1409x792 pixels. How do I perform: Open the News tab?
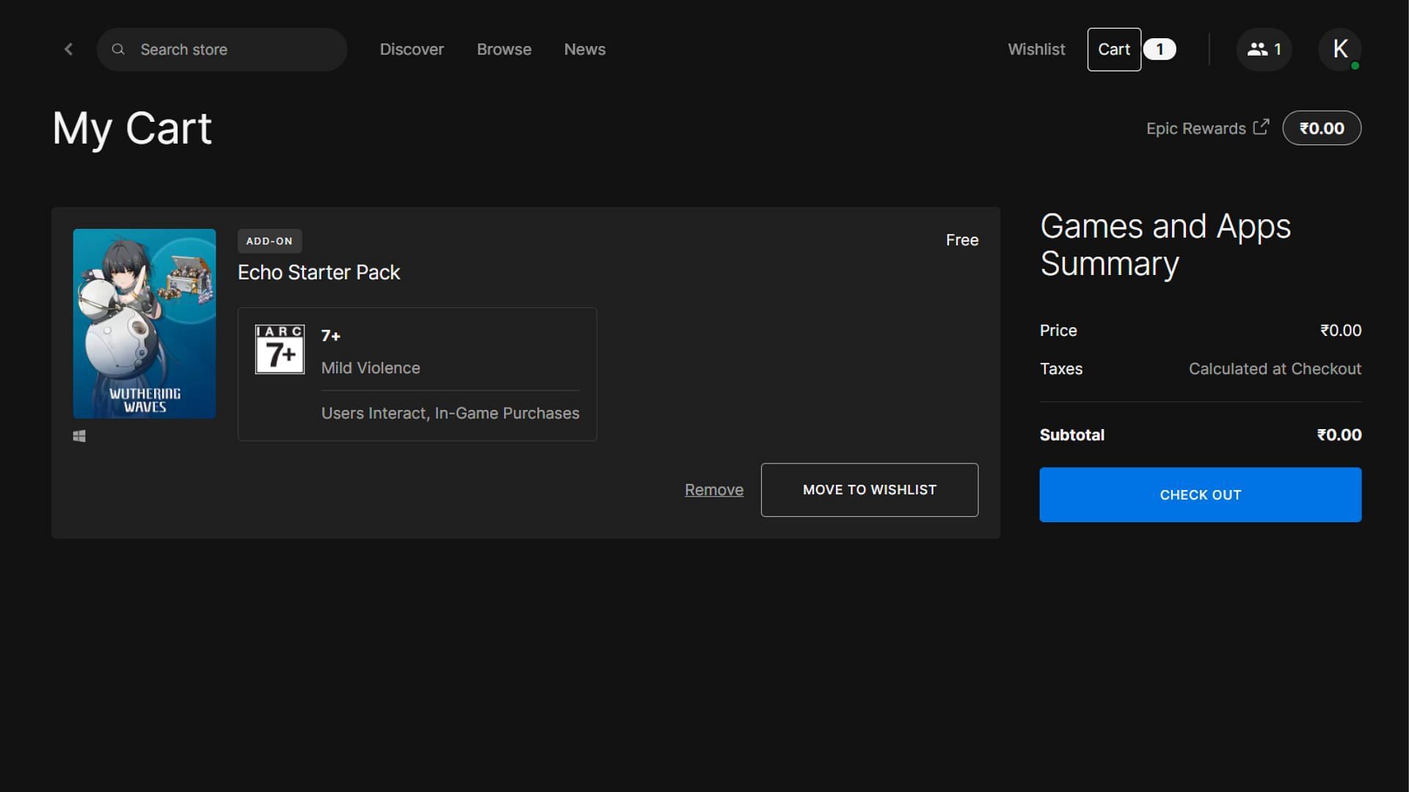pyautogui.click(x=585, y=49)
